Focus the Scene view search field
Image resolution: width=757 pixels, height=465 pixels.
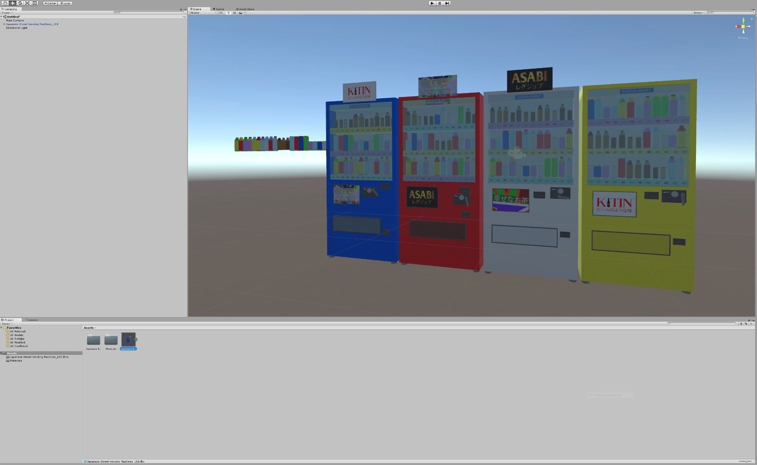(x=730, y=13)
